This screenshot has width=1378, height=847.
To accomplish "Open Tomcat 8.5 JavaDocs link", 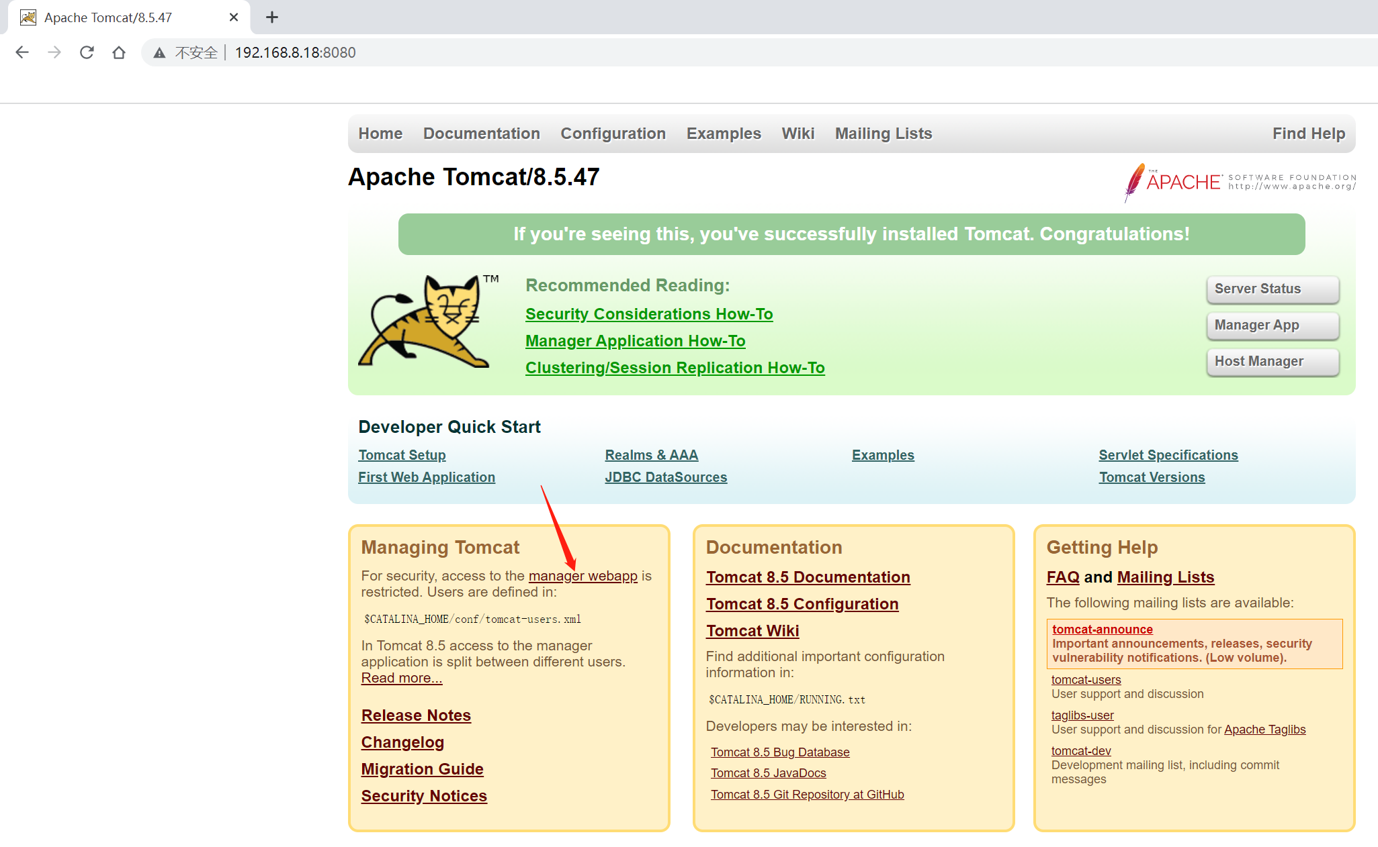I will point(768,773).
